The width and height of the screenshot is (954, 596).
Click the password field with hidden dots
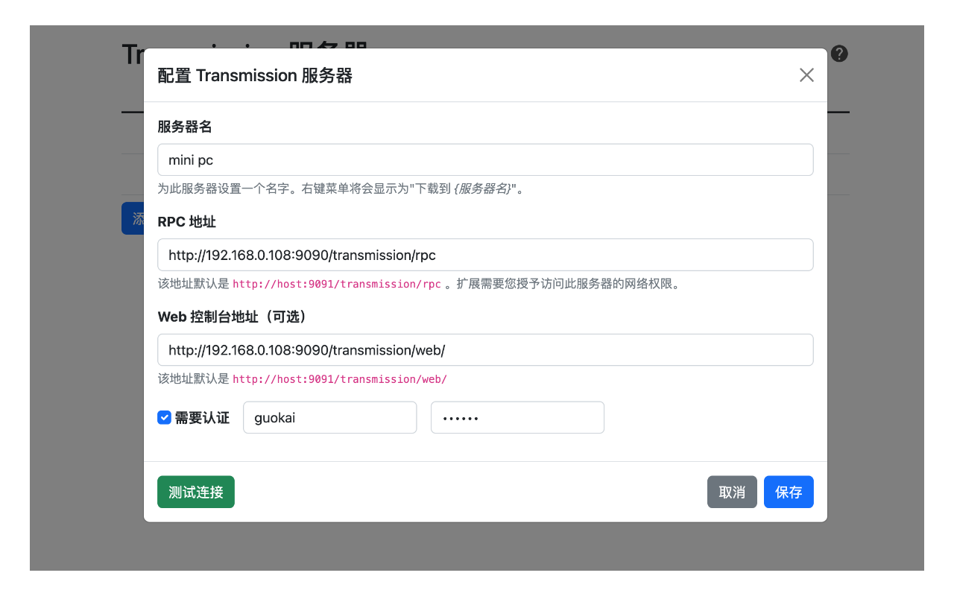click(517, 417)
